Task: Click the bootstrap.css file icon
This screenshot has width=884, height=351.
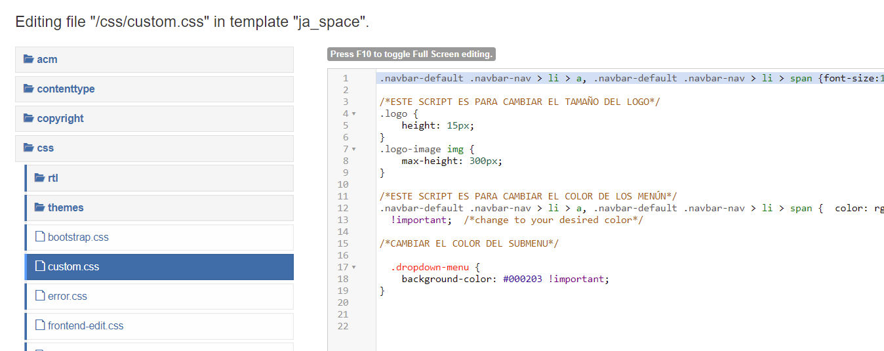Action: click(x=40, y=237)
